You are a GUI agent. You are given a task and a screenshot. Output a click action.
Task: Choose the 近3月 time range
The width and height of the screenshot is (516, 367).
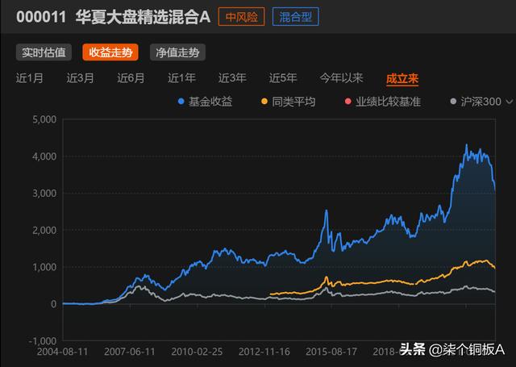(x=81, y=78)
